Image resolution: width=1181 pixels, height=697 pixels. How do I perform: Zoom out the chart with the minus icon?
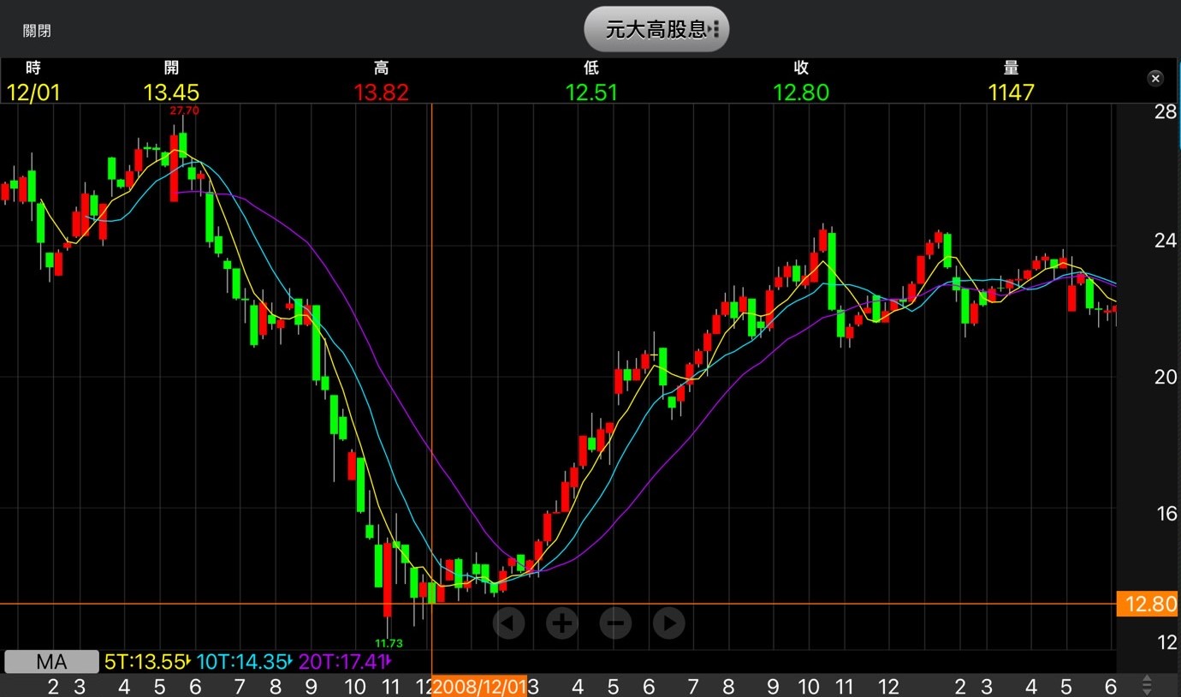615,623
